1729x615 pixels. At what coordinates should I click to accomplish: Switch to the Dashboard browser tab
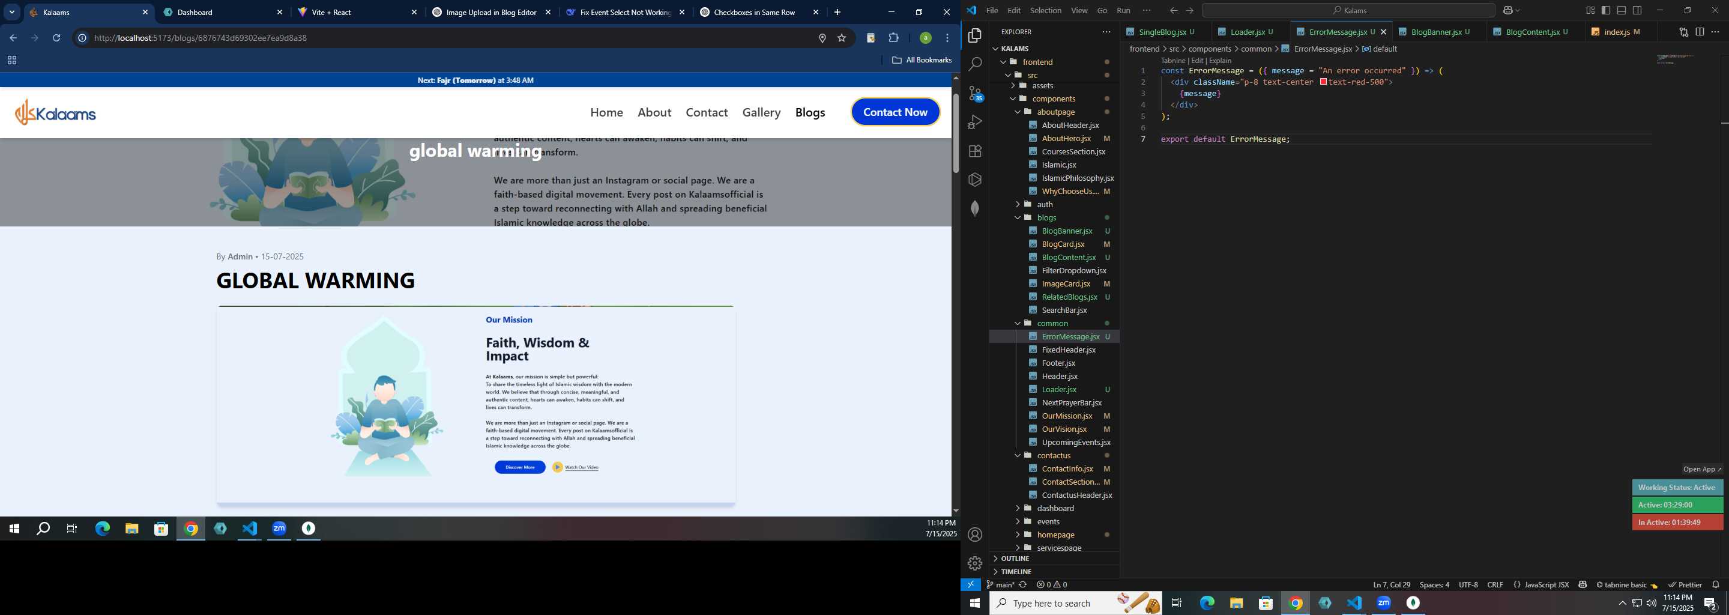(222, 12)
